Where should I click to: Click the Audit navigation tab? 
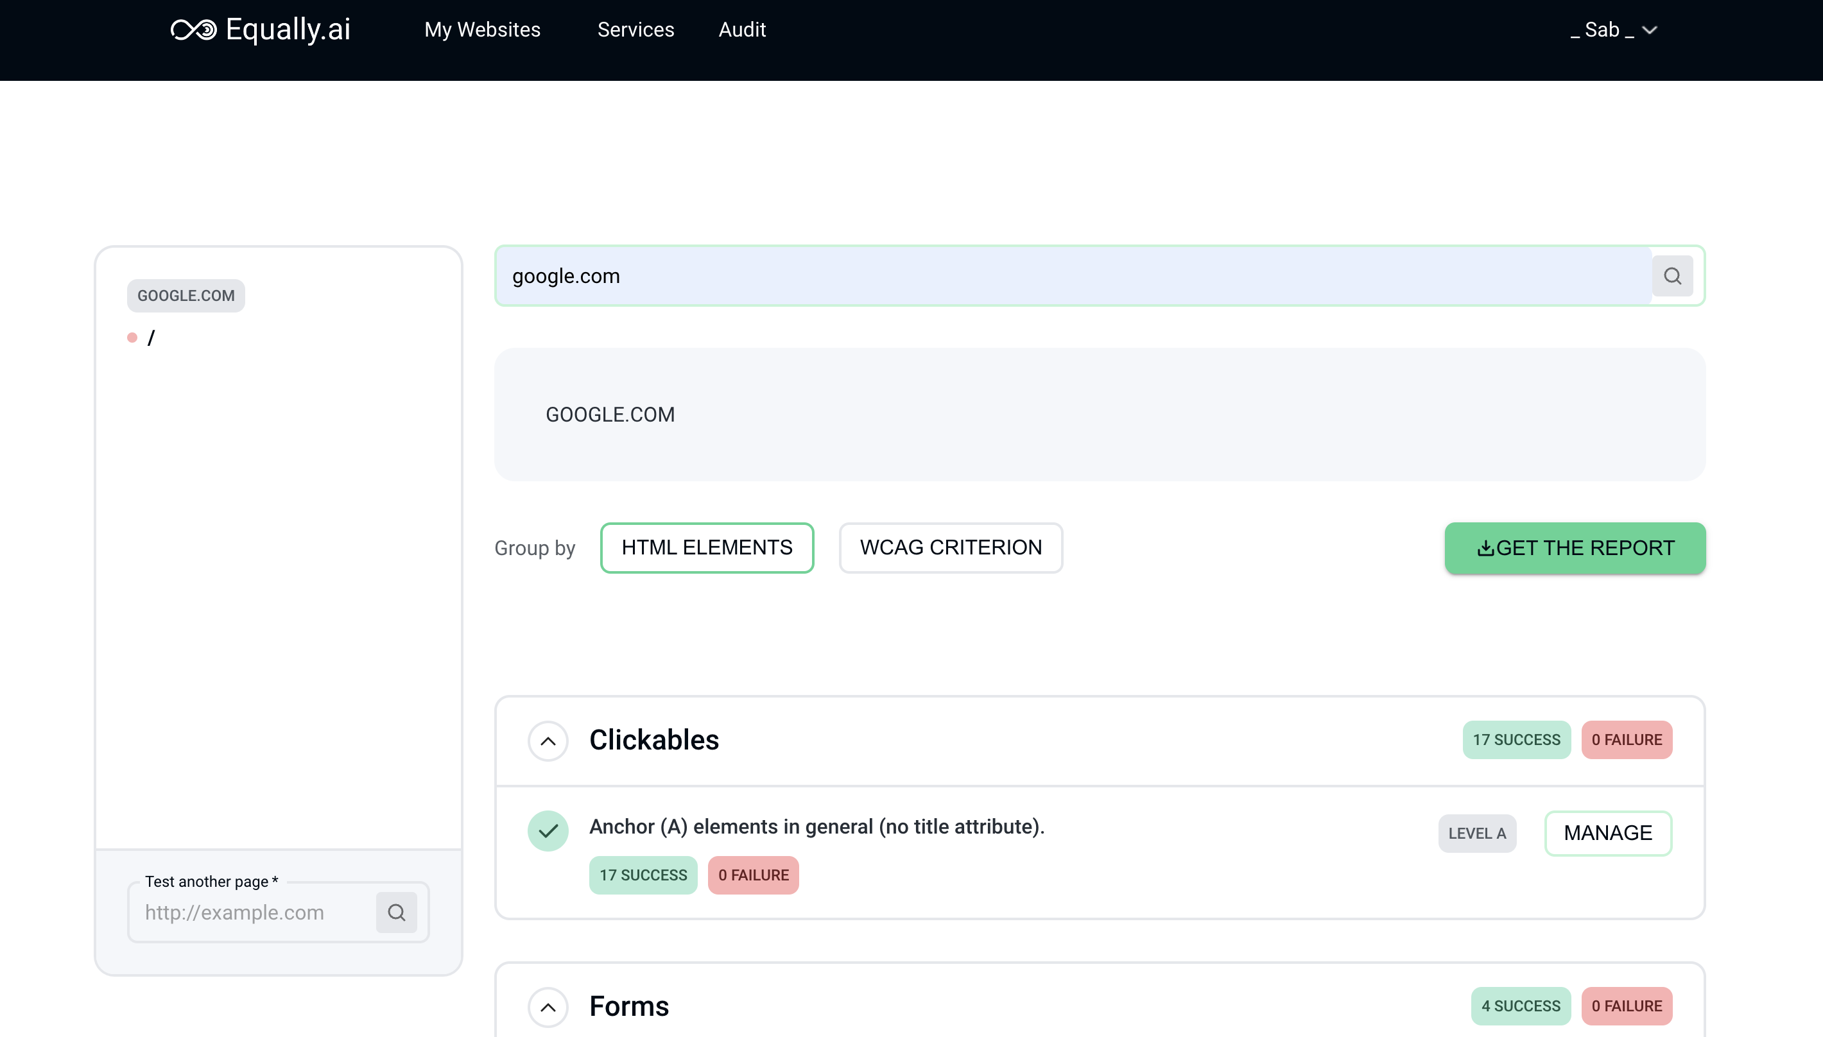(743, 30)
